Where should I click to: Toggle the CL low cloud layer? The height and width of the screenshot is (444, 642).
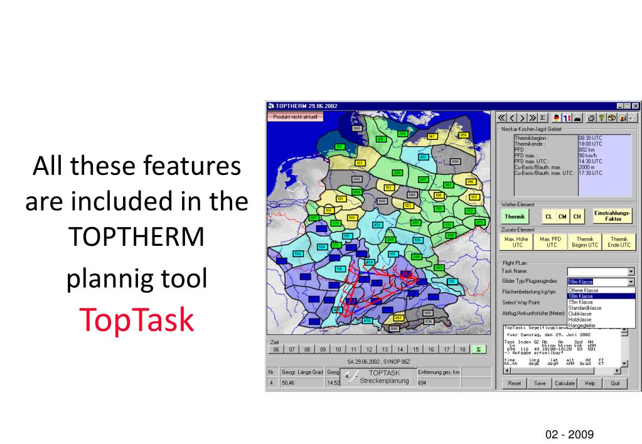tap(548, 216)
